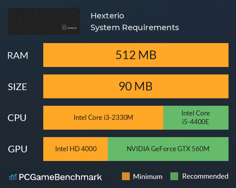Image resolution: width=236 pixels, height=188 pixels.
Task: Click the green Recommended legend swatch
Action: coord(174,176)
